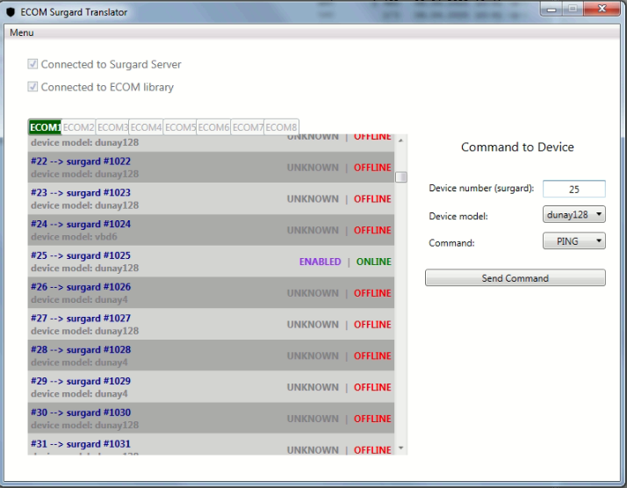
Task: Open the Device model dropdown
Action: point(573,215)
